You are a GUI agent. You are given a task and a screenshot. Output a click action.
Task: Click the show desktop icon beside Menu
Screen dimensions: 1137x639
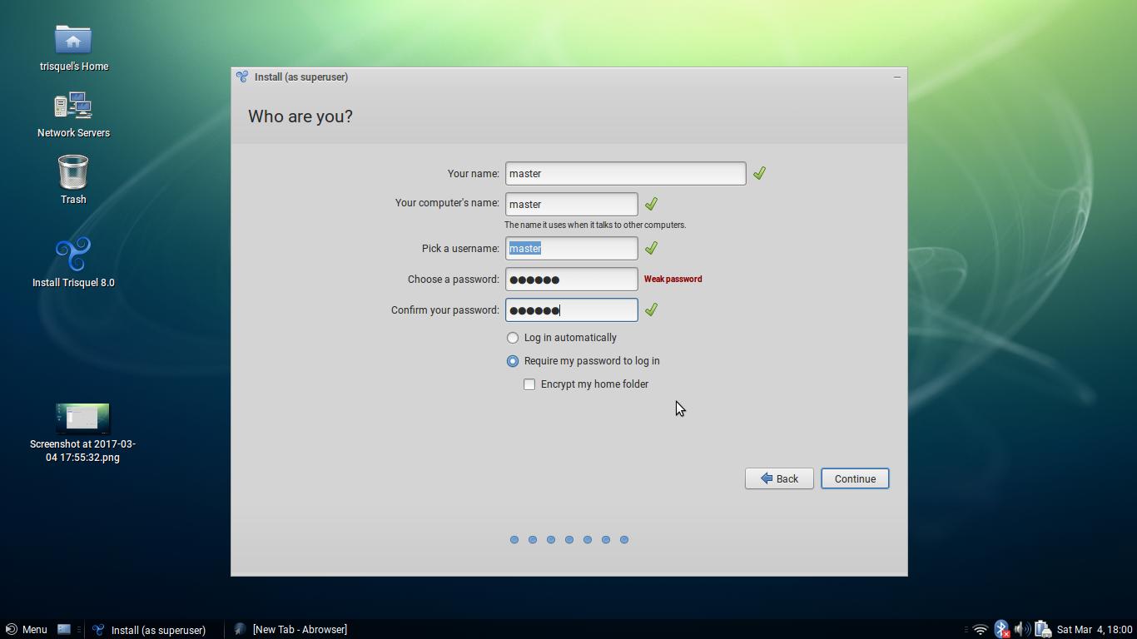pyautogui.click(x=64, y=629)
